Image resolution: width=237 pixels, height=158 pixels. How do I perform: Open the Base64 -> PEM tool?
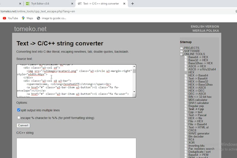(x=198, y=155)
